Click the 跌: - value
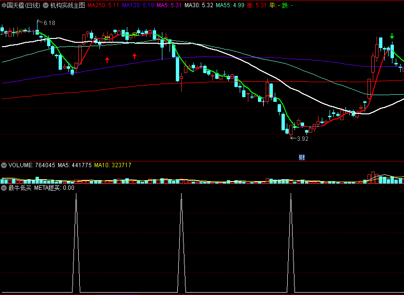 288,5
